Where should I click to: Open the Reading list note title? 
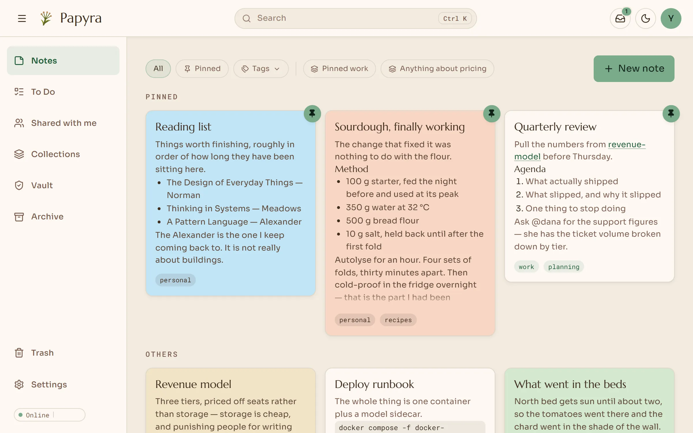[183, 127]
